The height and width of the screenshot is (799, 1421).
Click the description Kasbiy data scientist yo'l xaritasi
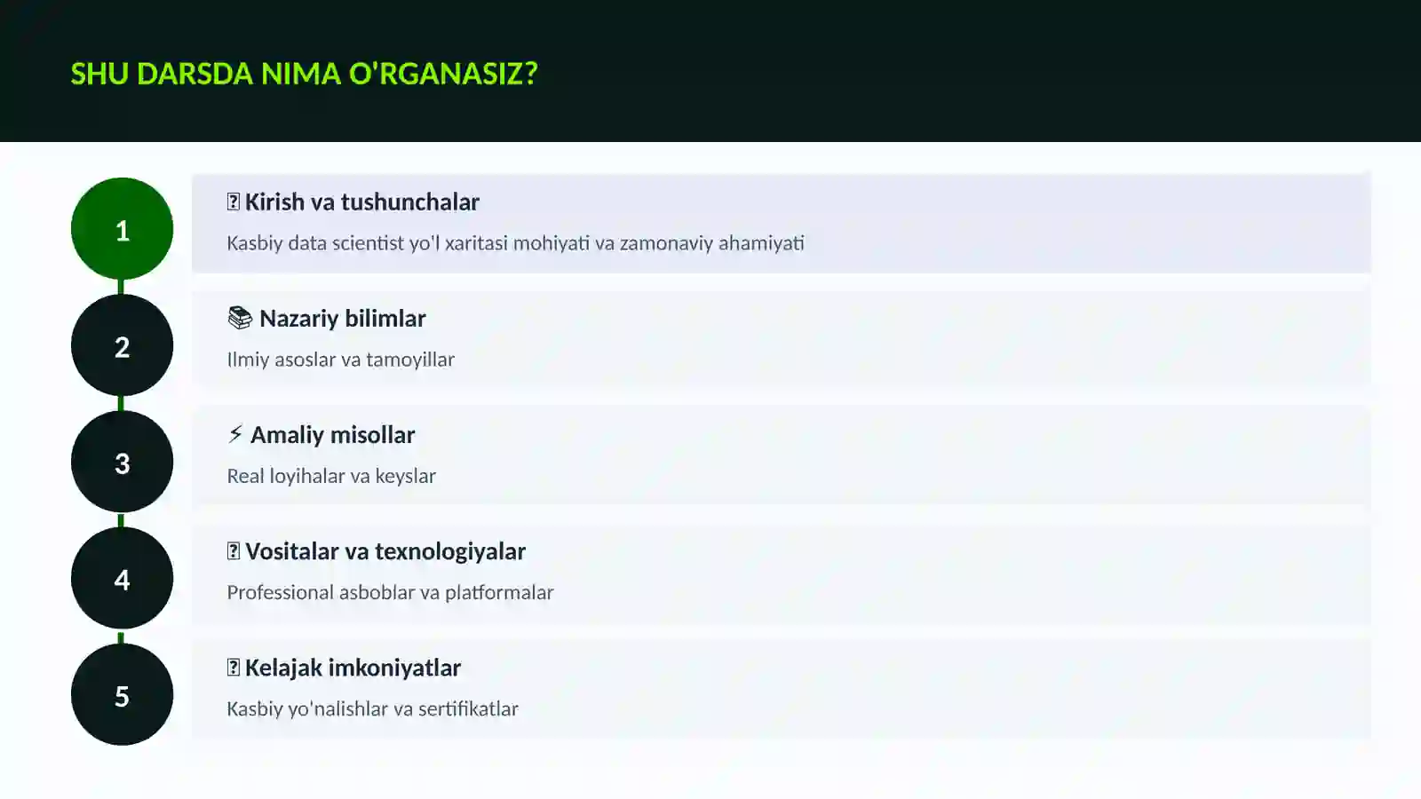click(515, 242)
